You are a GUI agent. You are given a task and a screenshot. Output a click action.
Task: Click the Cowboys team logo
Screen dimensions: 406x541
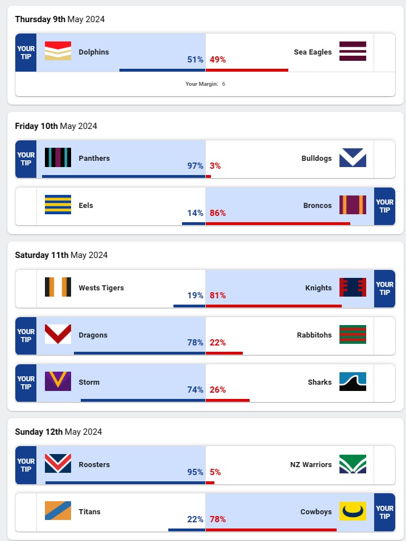(353, 511)
